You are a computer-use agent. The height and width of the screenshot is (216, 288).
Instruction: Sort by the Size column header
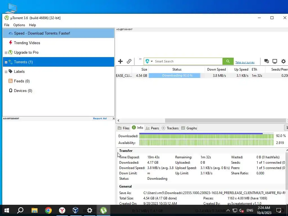140,69
